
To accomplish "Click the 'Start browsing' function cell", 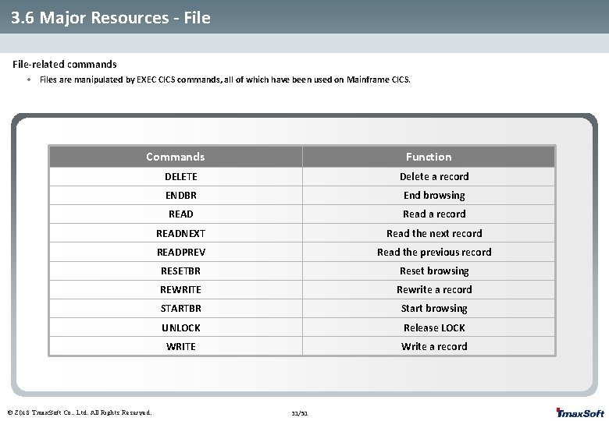I will (429, 309).
